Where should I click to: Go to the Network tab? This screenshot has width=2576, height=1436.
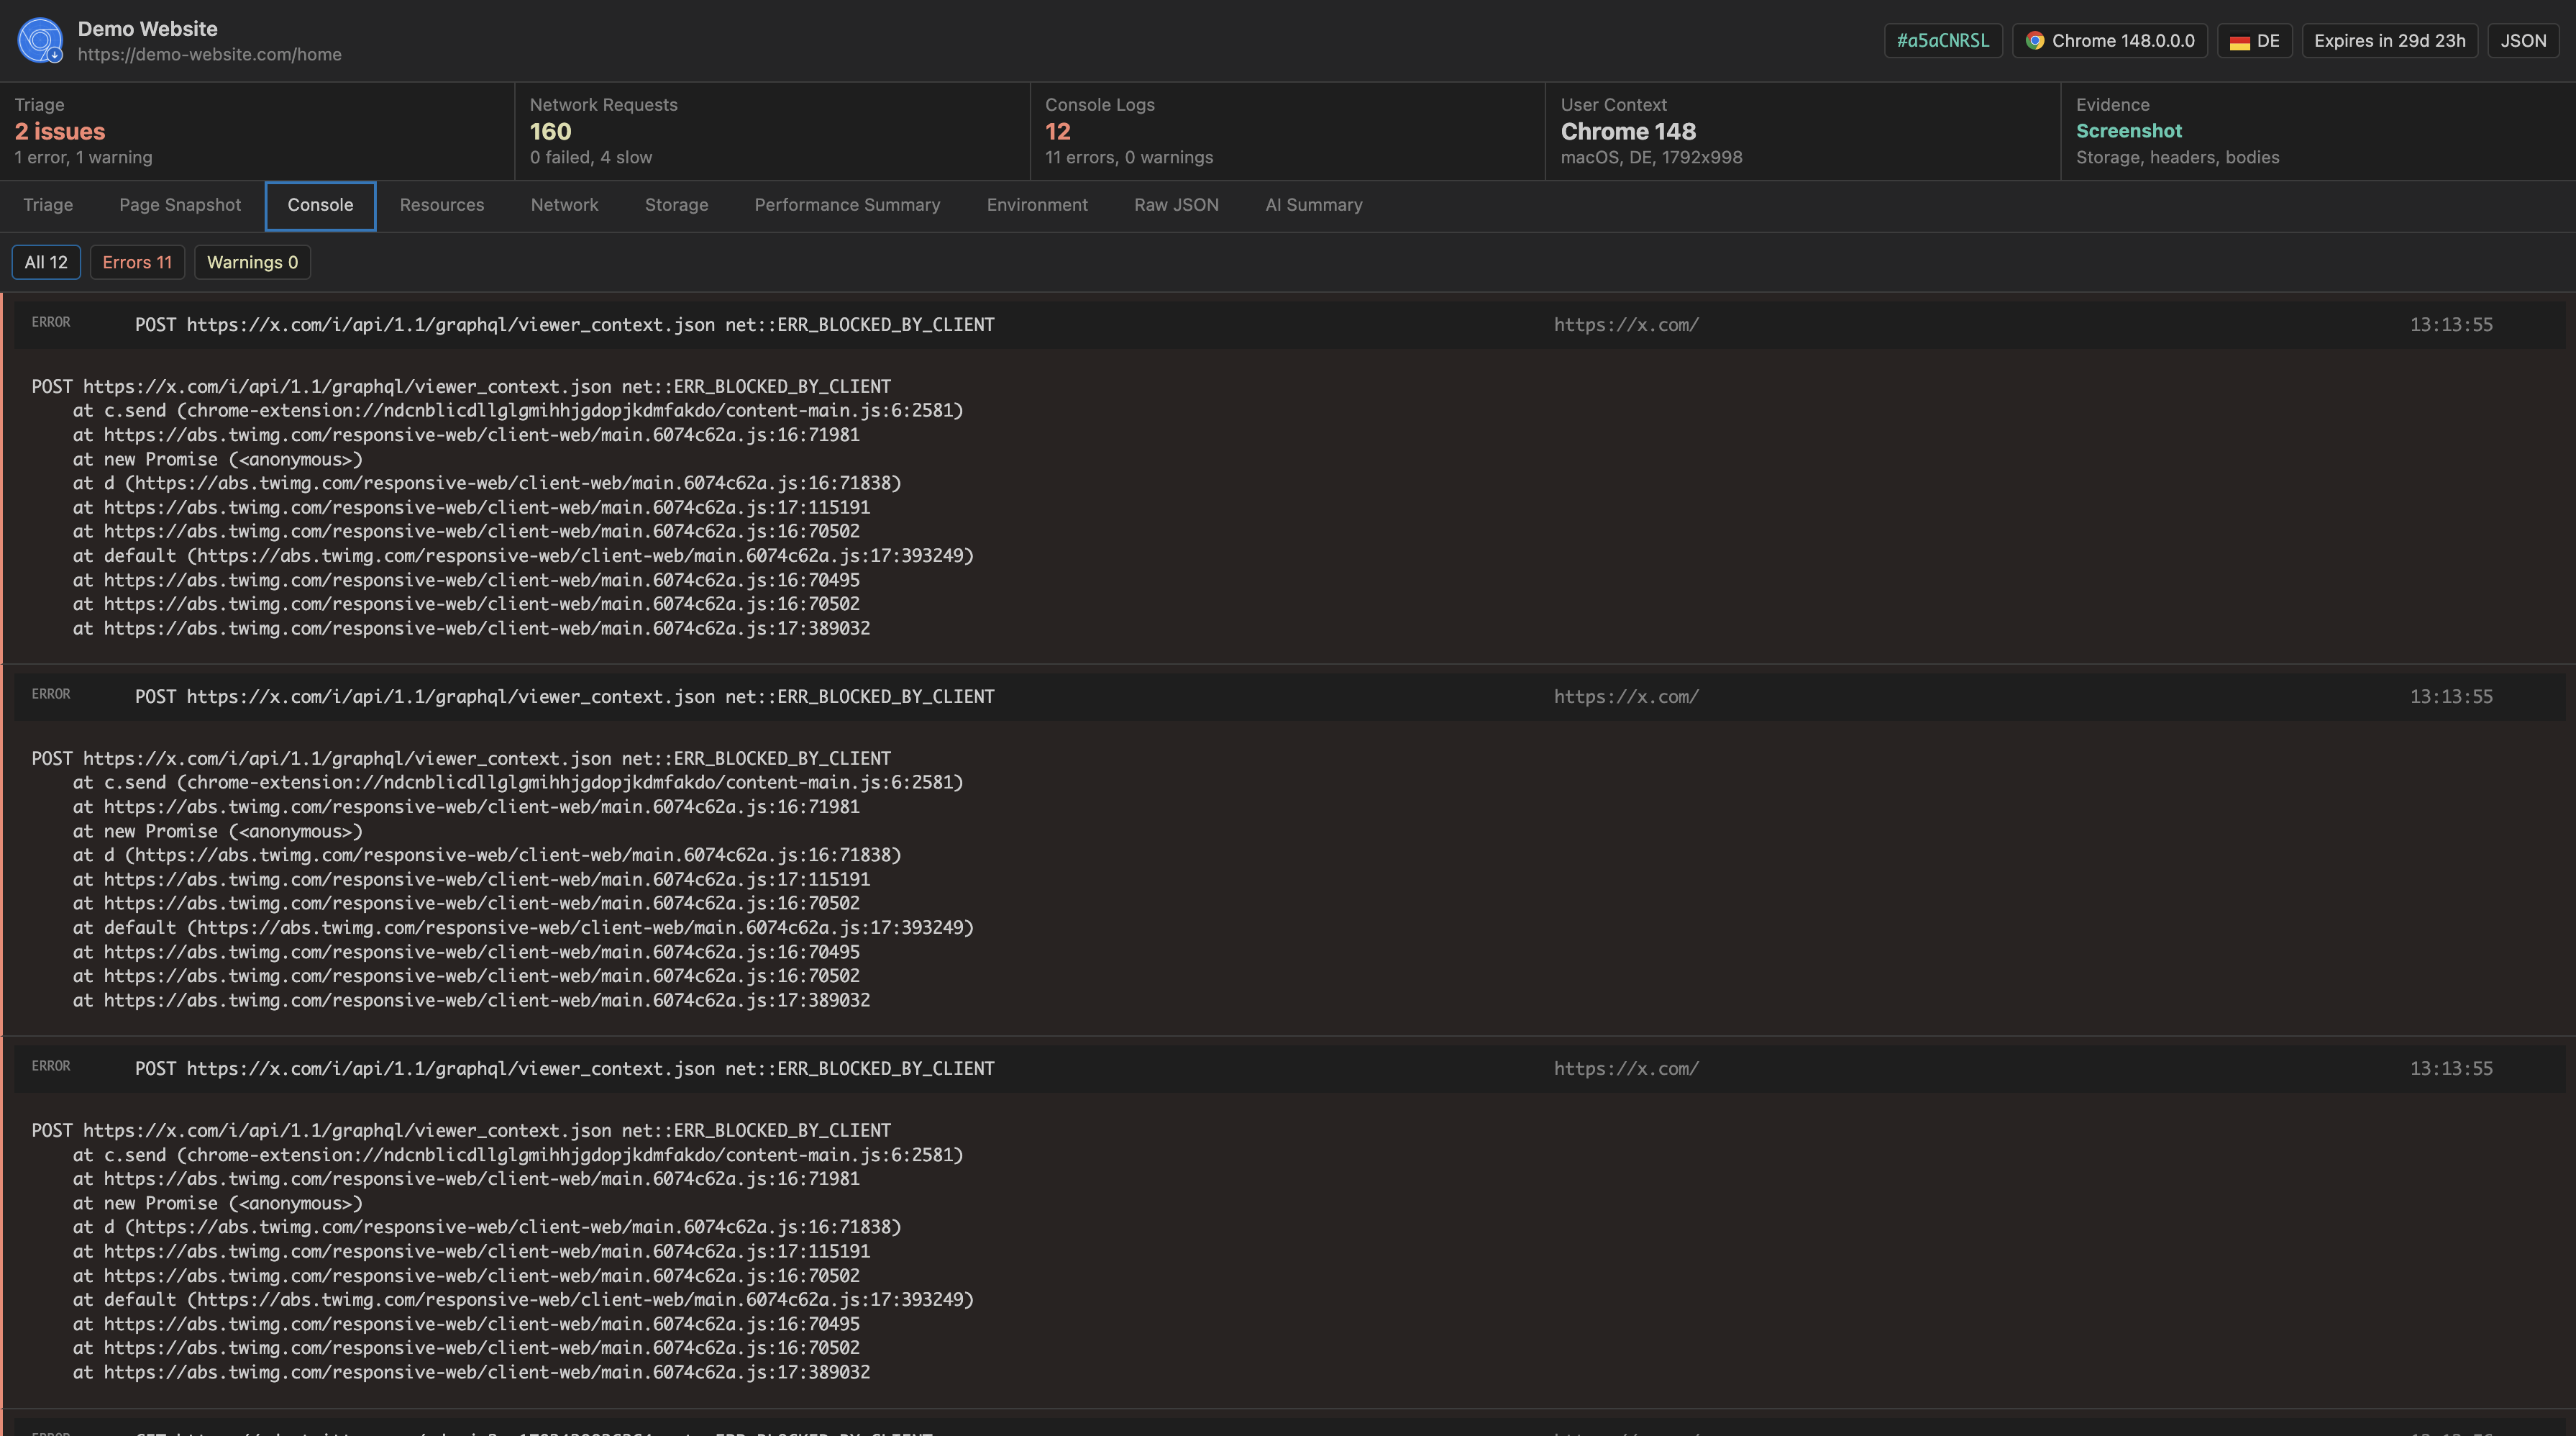pos(564,205)
